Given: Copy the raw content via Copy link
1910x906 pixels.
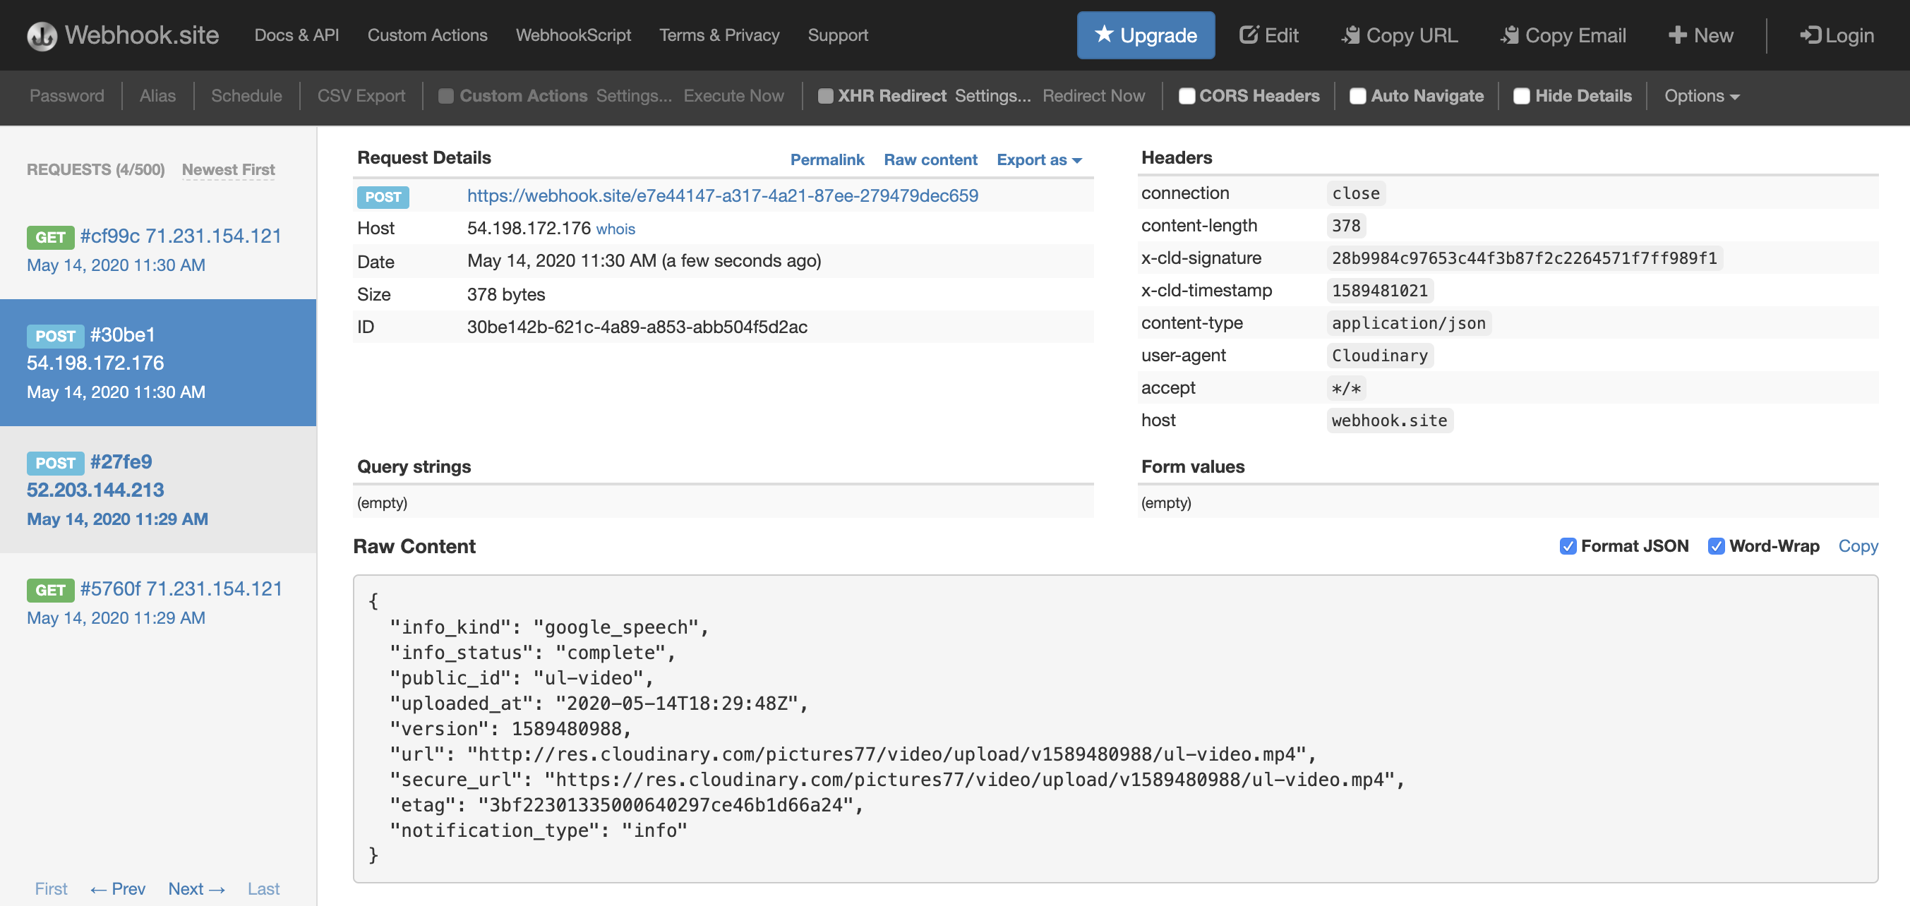Looking at the screenshot, I should (1858, 546).
